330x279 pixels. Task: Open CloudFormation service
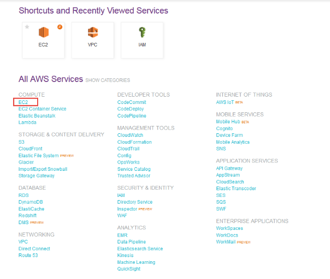134,142
